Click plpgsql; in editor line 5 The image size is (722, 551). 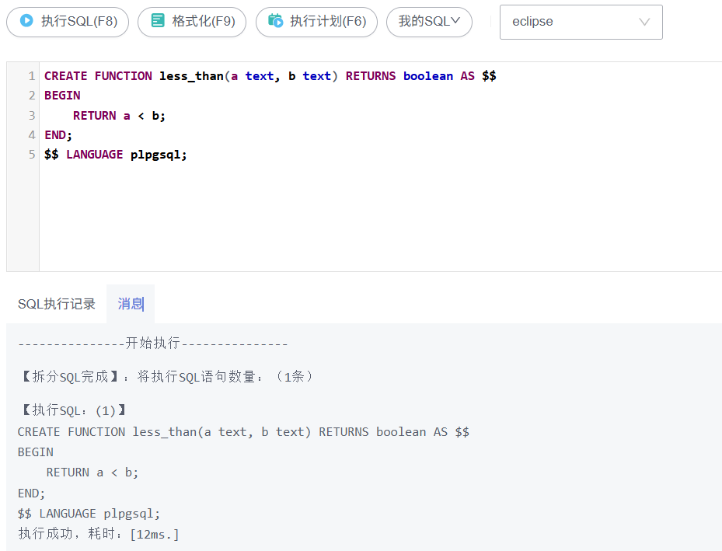point(159,155)
